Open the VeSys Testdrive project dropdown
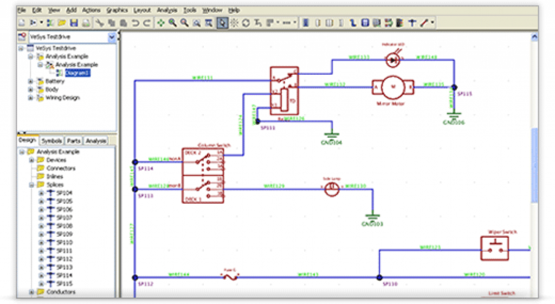Viewport: 555px width, 304px height. 112,37
